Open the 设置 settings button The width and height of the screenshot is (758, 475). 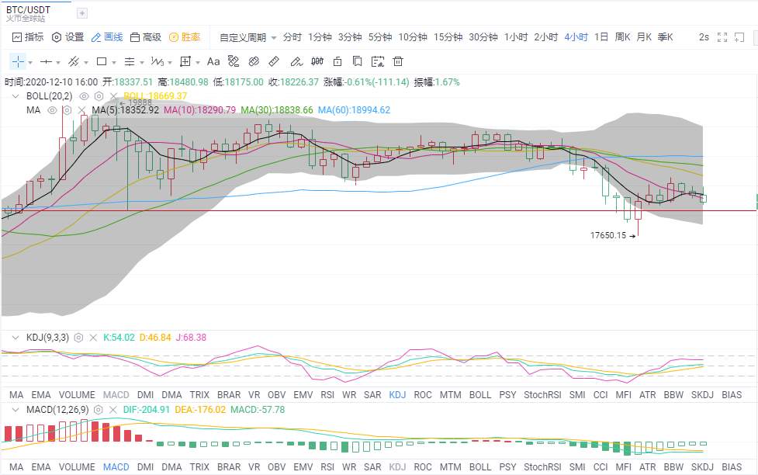coord(68,37)
